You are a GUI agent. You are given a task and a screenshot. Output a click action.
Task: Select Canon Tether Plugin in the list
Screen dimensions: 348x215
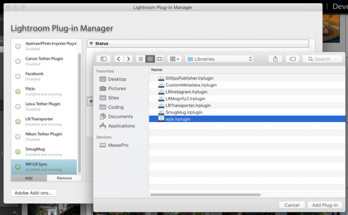pyautogui.click(x=44, y=61)
